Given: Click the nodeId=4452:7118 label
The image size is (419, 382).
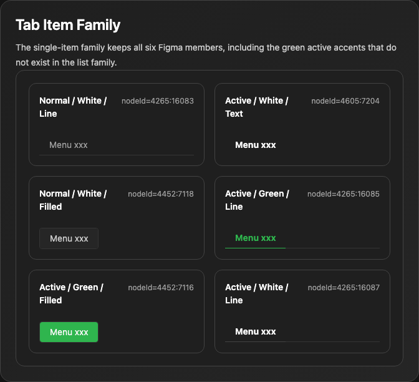Looking at the screenshot, I should pyautogui.click(x=161, y=194).
